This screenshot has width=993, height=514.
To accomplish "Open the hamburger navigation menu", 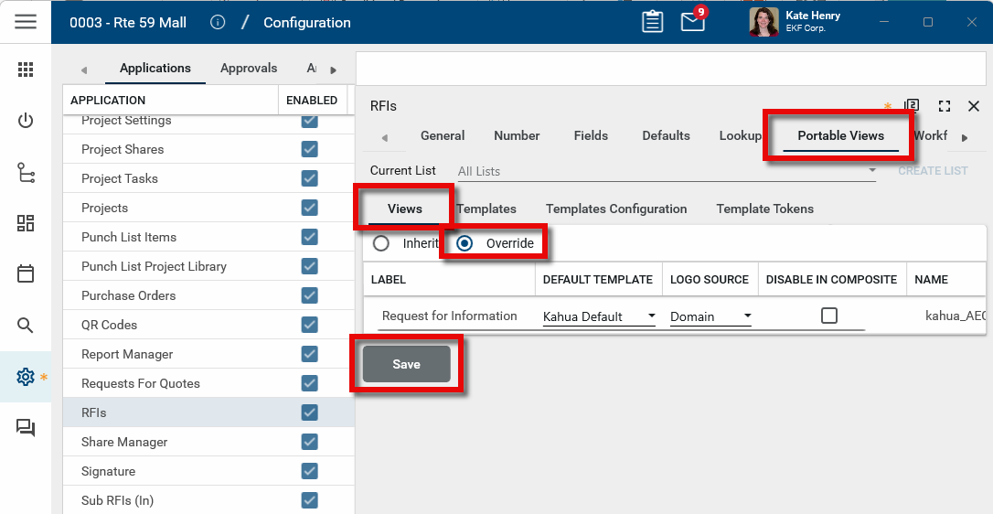I will tap(26, 22).
